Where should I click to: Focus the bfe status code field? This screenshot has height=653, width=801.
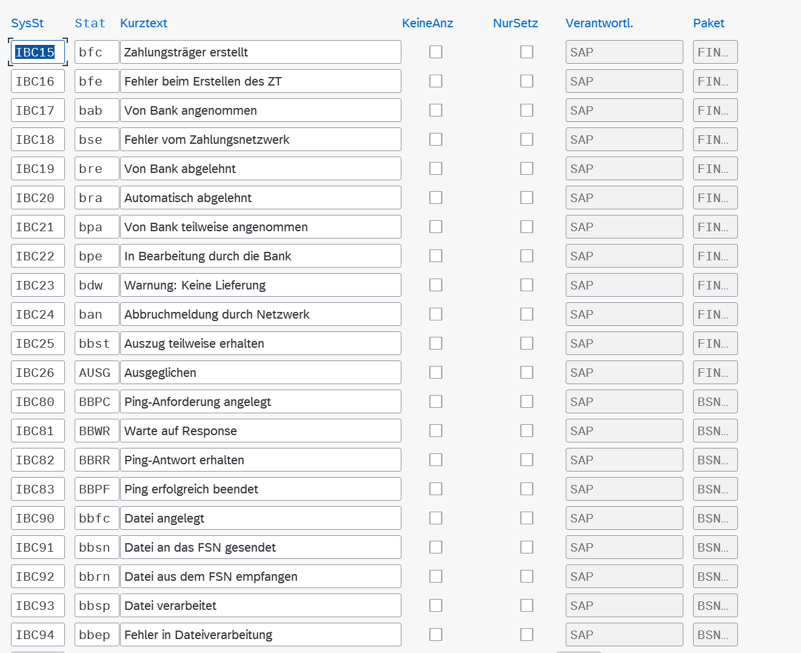pyautogui.click(x=96, y=81)
